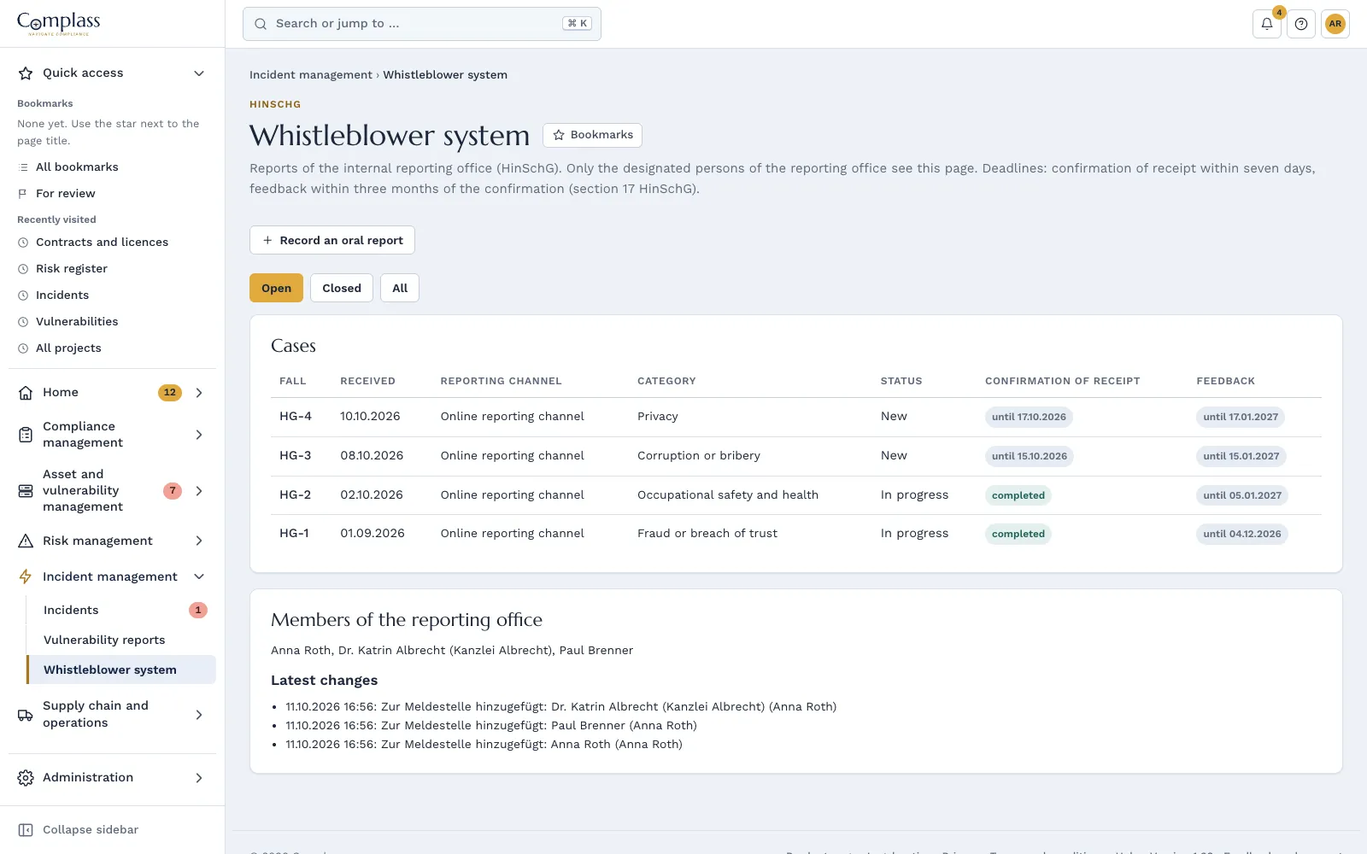
Task: Click the Asset and vulnerability management icon
Action: [26, 491]
